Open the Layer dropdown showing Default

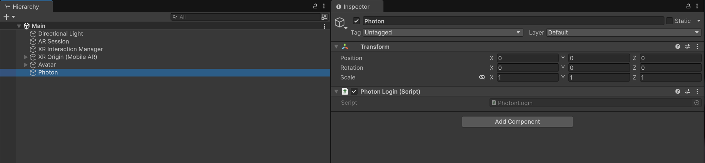coord(624,33)
